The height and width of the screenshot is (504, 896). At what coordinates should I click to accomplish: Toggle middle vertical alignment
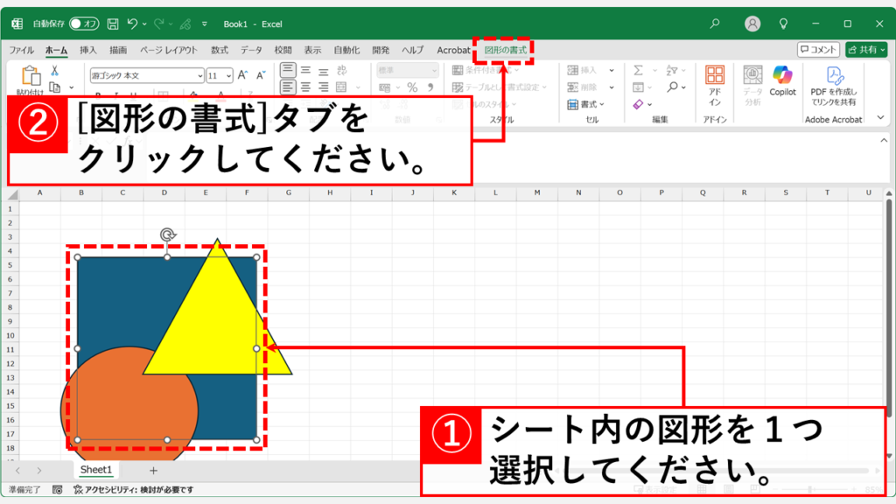coord(305,70)
